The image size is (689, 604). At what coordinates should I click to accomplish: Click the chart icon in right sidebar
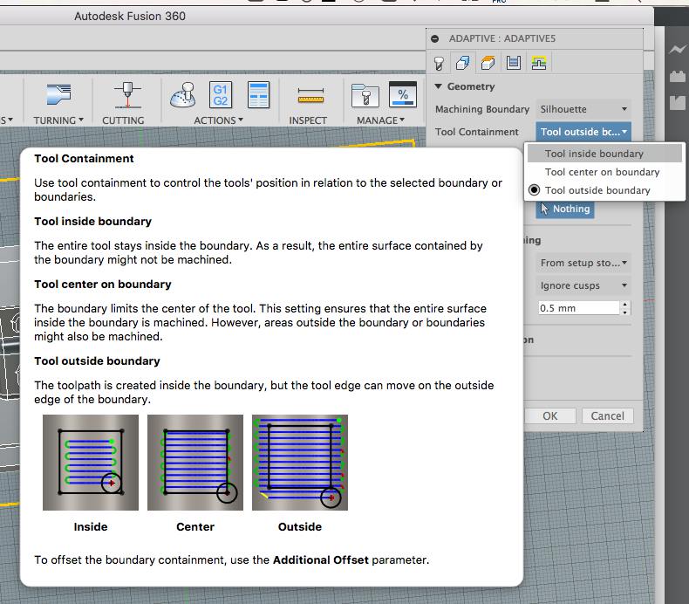(x=677, y=49)
